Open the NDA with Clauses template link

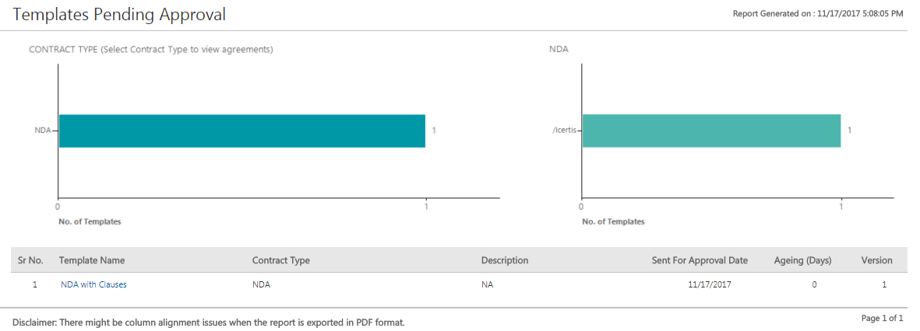93,284
